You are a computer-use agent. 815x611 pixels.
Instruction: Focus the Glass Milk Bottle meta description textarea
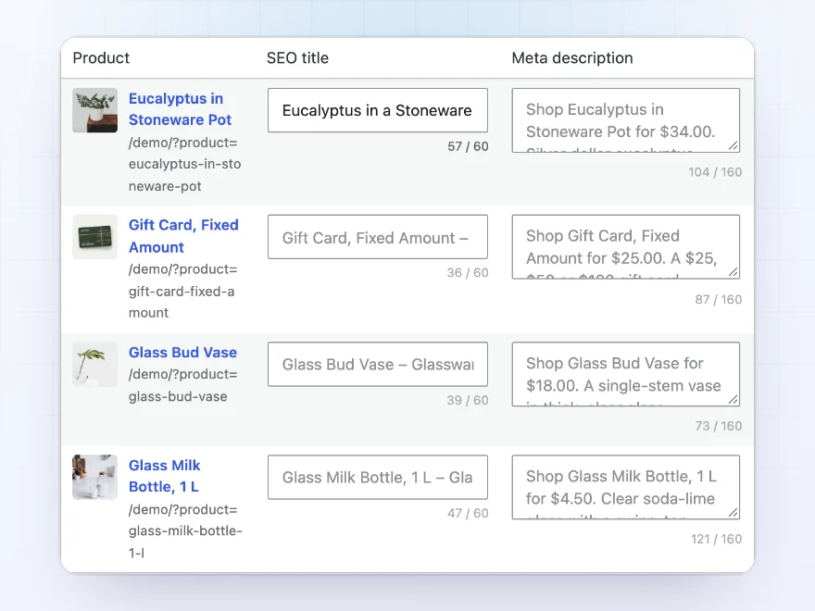coord(626,487)
